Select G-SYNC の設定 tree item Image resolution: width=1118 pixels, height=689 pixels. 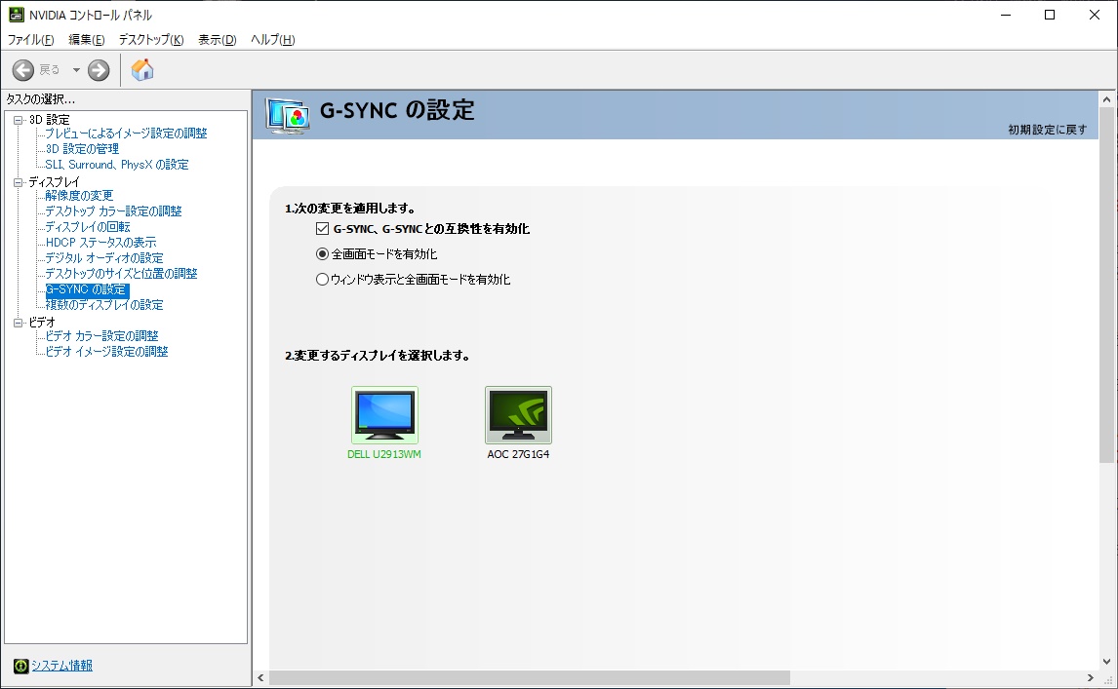pyautogui.click(x=87, y=290)
